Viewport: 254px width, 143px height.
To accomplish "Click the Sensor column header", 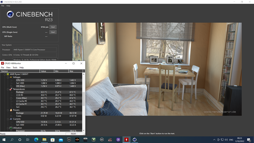I will click(20, 71).
